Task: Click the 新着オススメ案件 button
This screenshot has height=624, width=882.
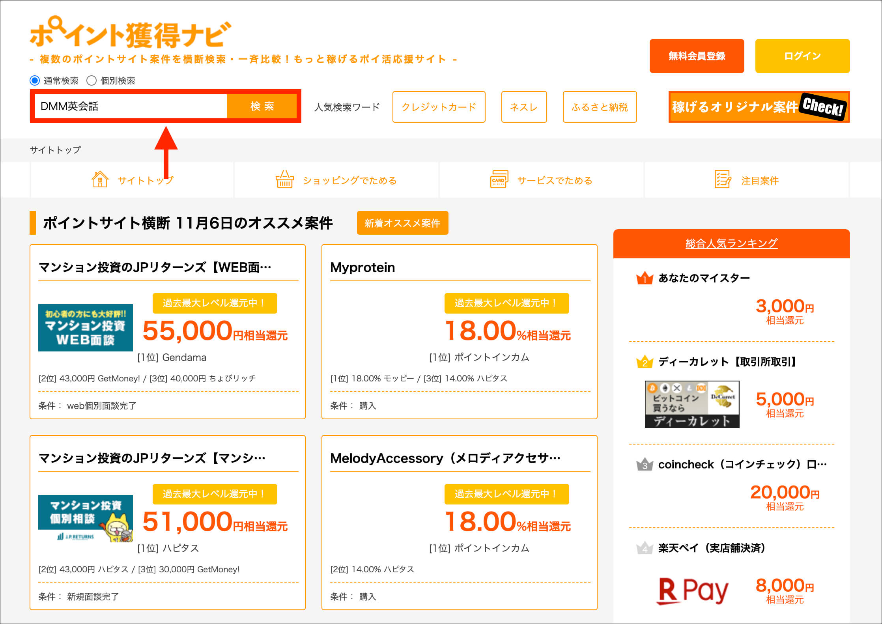Action: coord(402,223)
